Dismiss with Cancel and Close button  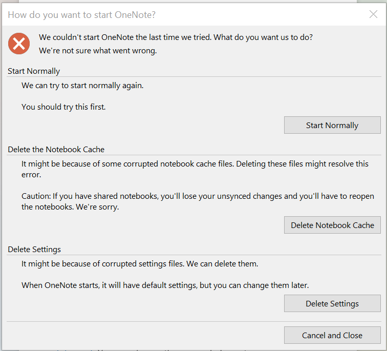coord(332,335)
